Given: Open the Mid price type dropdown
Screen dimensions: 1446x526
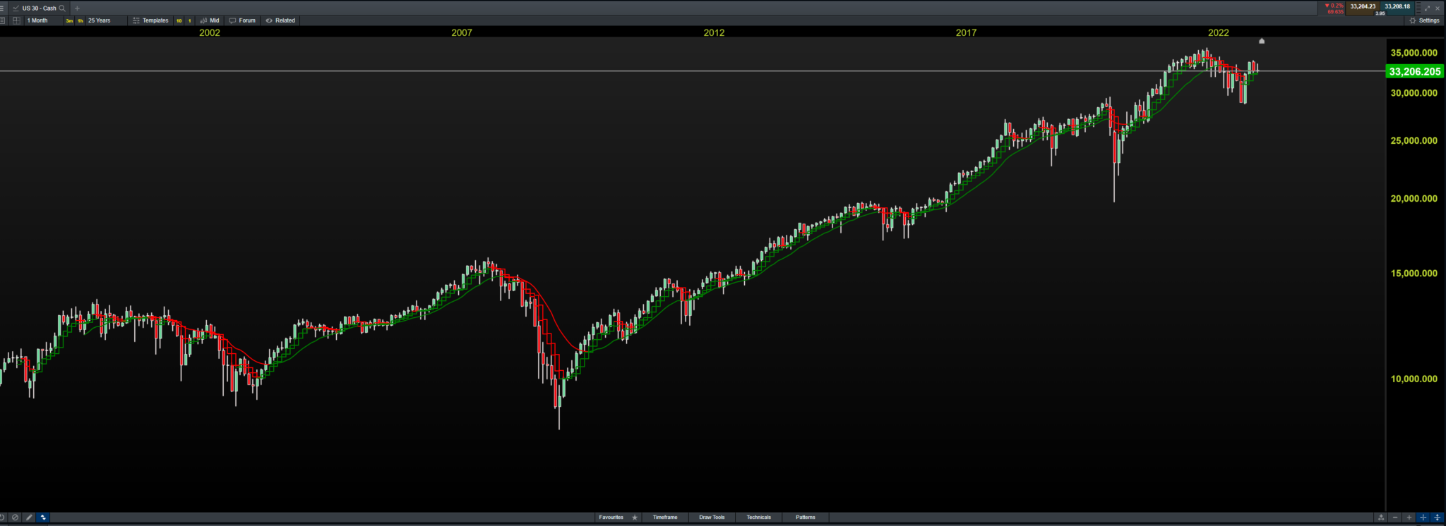Looking at the screenshot, I should click(x=210, y=20).
